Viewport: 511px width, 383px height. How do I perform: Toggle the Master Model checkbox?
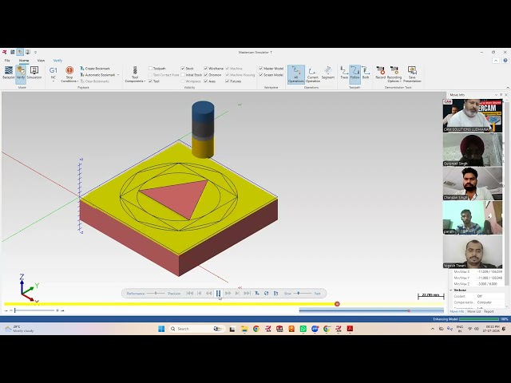click(x=261, y=69)
